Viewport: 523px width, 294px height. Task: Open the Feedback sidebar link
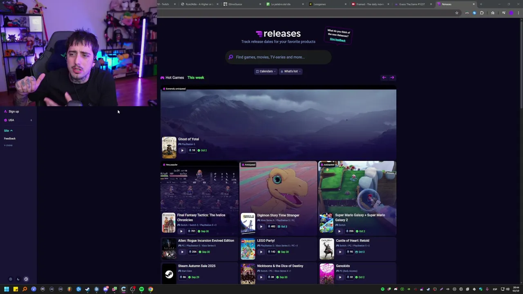pos(10,138)
